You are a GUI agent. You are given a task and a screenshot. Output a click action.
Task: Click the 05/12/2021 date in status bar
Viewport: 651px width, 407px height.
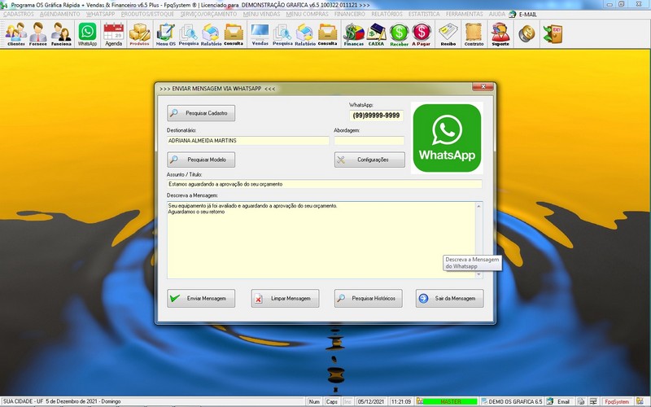(371, 401)
